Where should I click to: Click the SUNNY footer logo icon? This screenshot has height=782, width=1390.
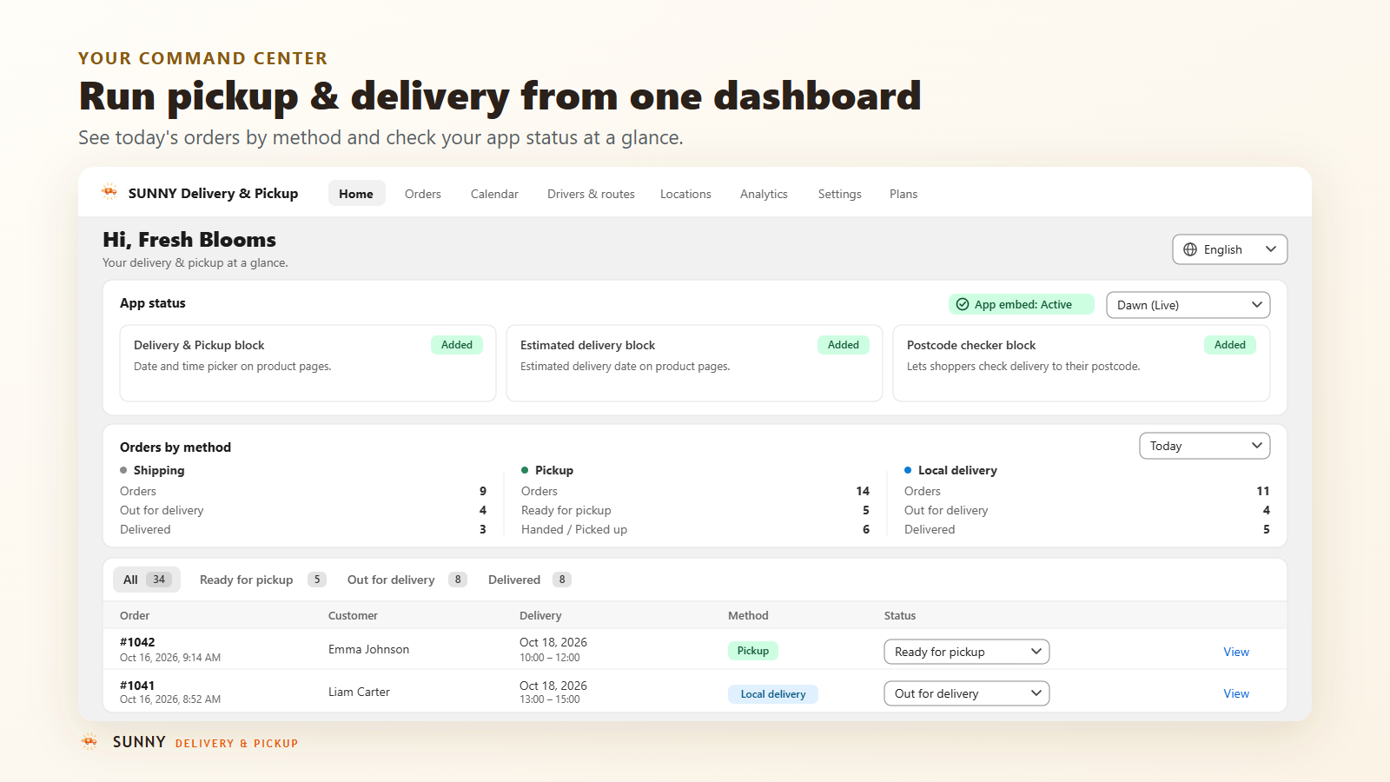(x=89, y=742)
